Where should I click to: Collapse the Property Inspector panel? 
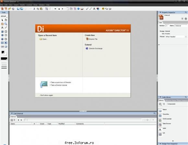pyautogui.click(x=160, y=12)
